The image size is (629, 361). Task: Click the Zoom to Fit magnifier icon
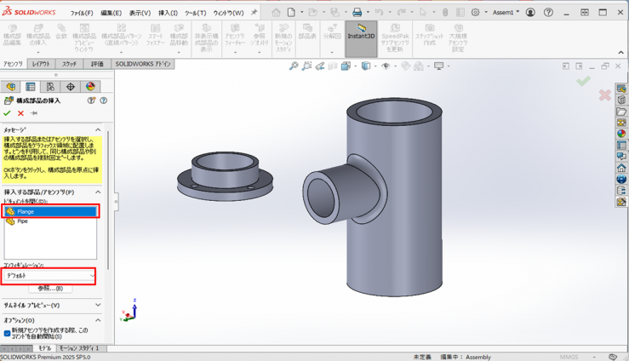294,66
